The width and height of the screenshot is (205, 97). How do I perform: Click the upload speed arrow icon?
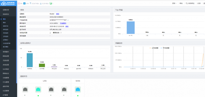click(30, 4)
